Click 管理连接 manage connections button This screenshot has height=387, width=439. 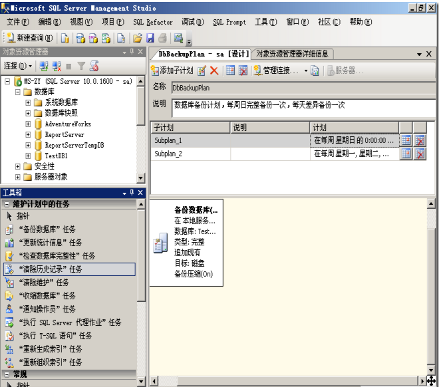point(276,70)
